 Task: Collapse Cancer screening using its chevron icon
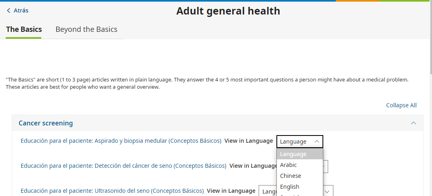[413, 123]
